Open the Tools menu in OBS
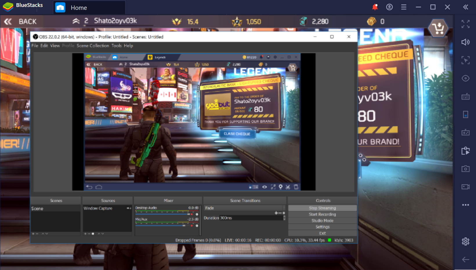 click(116, 46)
